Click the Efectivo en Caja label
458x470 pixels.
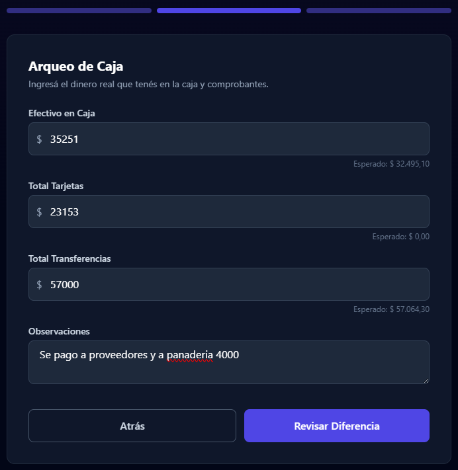[x=62, y=114]
